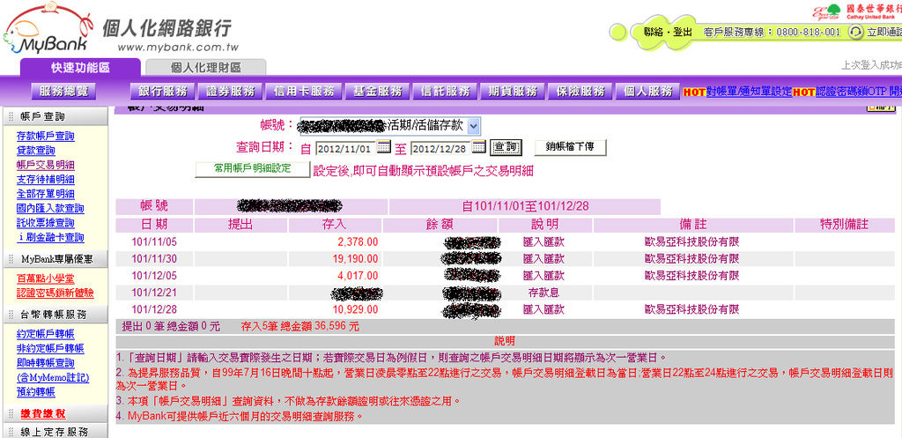Click deposit amount 2,378.00
This screenshot has height=438, width=902.
pos(358,241)
